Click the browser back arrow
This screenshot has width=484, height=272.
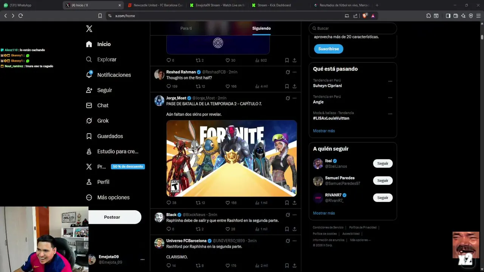coord(5,16)
